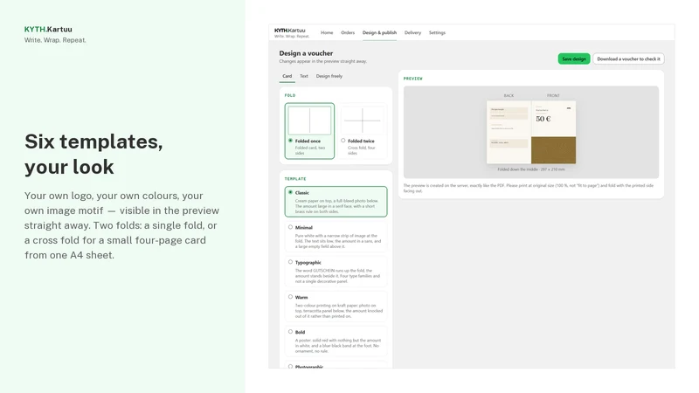Select the Bold template radio button
Viewport: 699px width, 393px height.
(x=290, y=332)
